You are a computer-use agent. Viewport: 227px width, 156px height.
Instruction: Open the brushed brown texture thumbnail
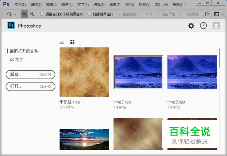(x=138, y=134)
